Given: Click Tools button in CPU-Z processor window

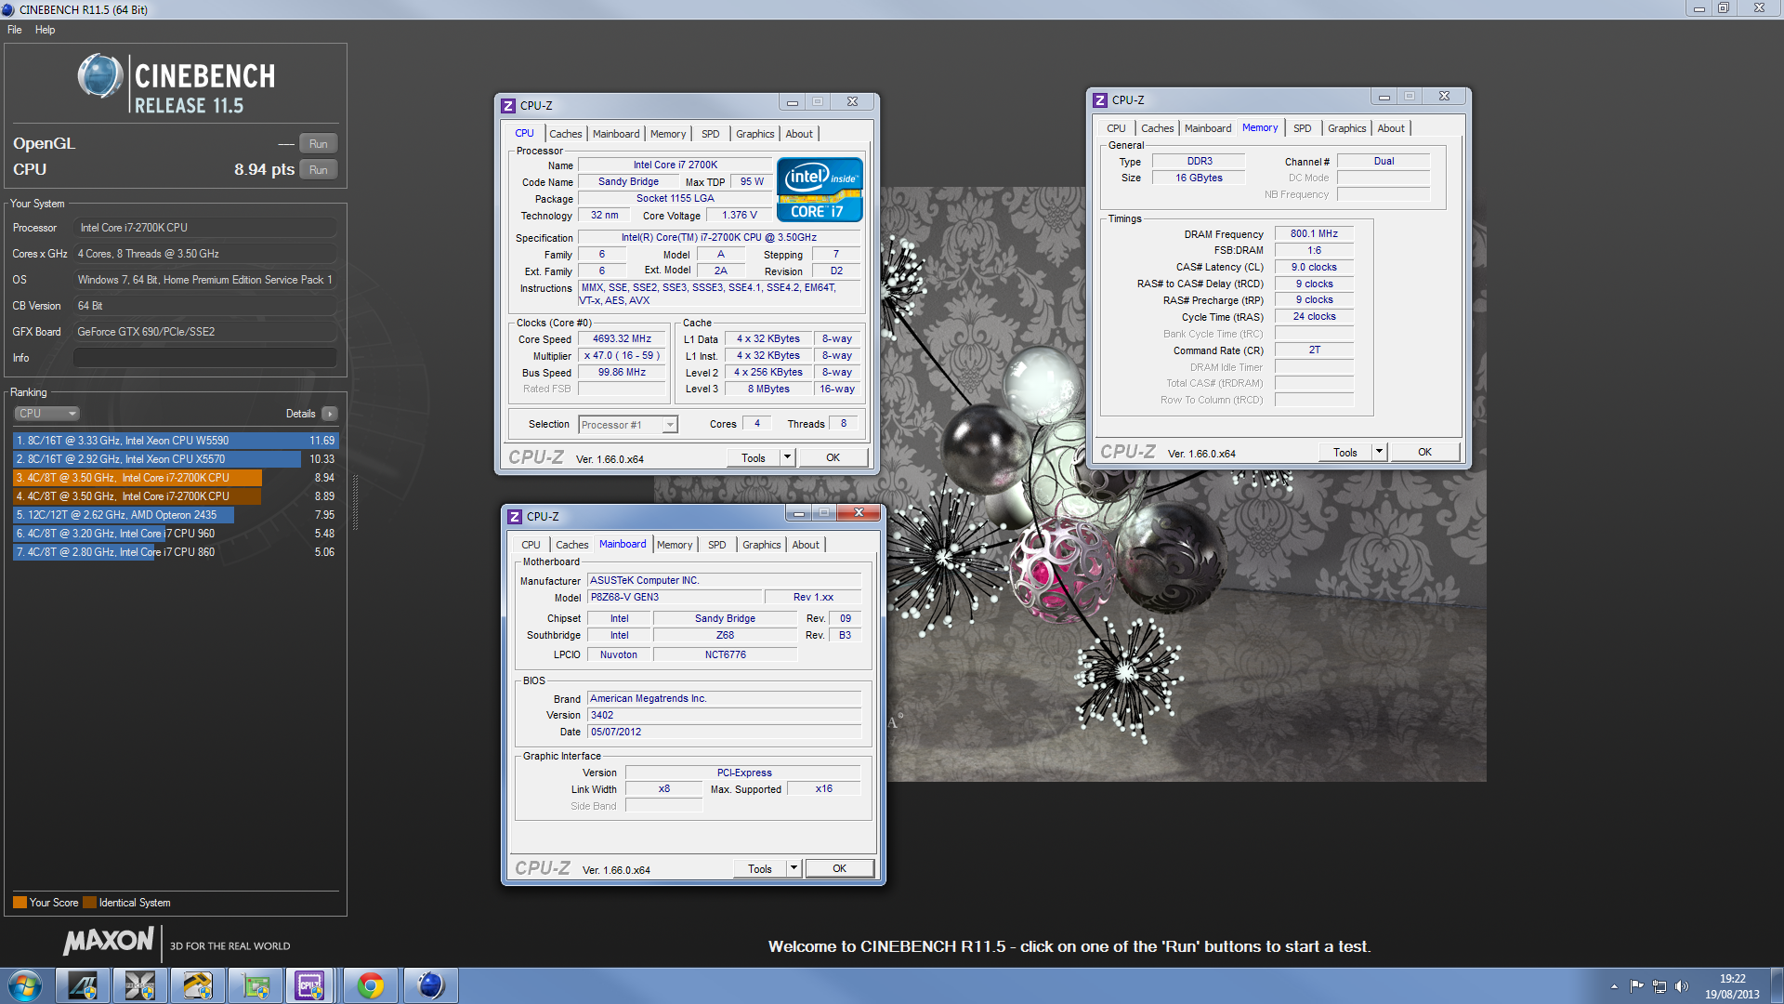Looking at the screenshot, I should point(754,458).
